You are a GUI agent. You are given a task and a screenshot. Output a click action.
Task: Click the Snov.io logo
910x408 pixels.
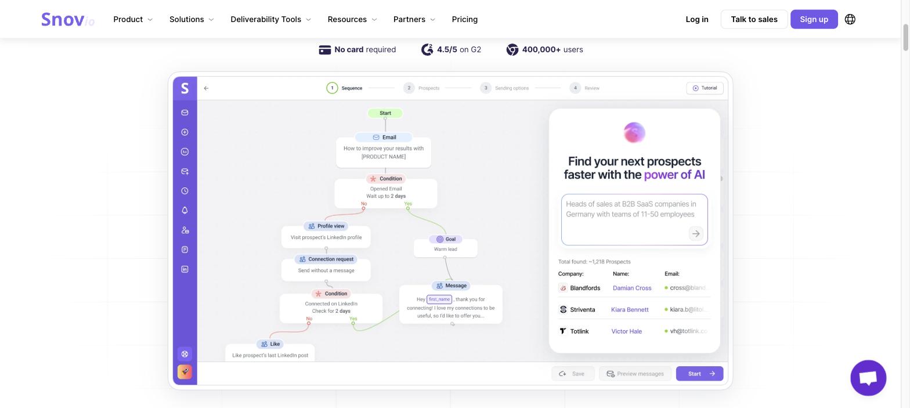tap(68, 19)
